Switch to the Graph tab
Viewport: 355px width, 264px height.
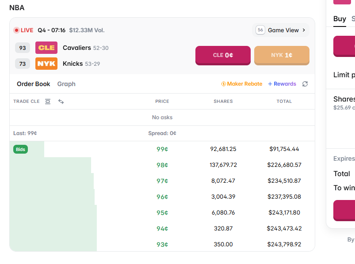[66, 84]
